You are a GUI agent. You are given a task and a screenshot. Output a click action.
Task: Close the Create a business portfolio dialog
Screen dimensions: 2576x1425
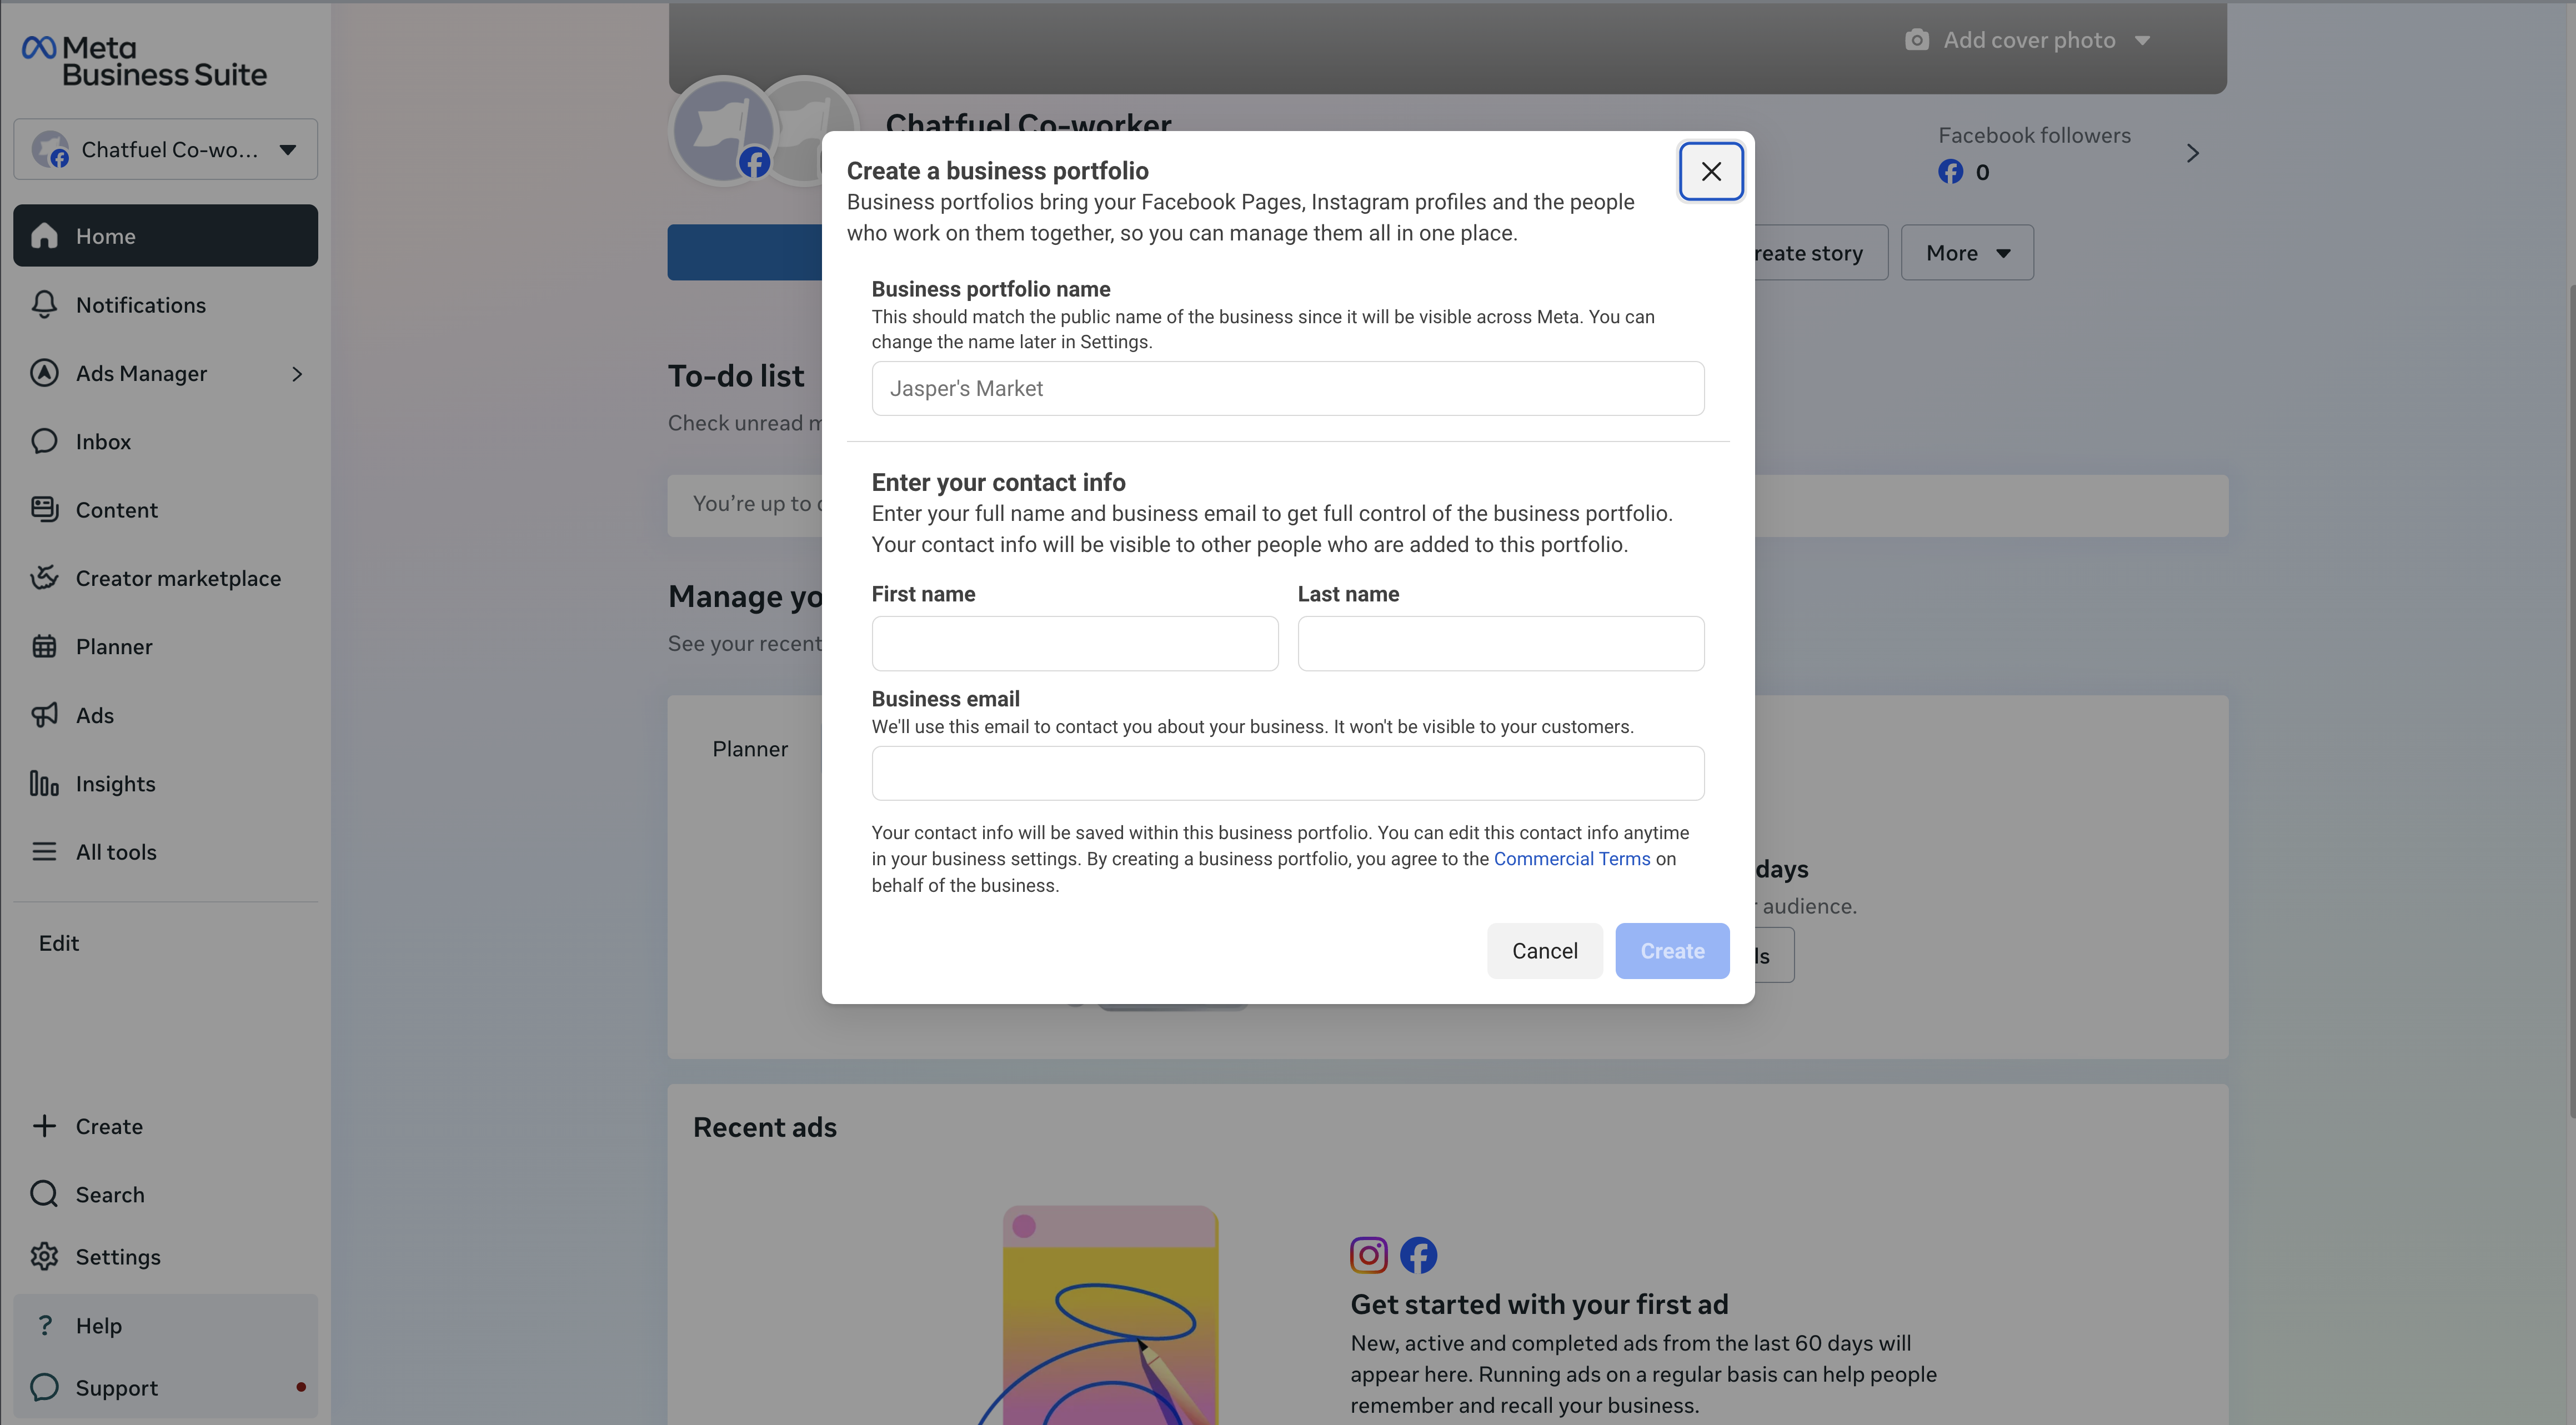[x=1711, y=172]
